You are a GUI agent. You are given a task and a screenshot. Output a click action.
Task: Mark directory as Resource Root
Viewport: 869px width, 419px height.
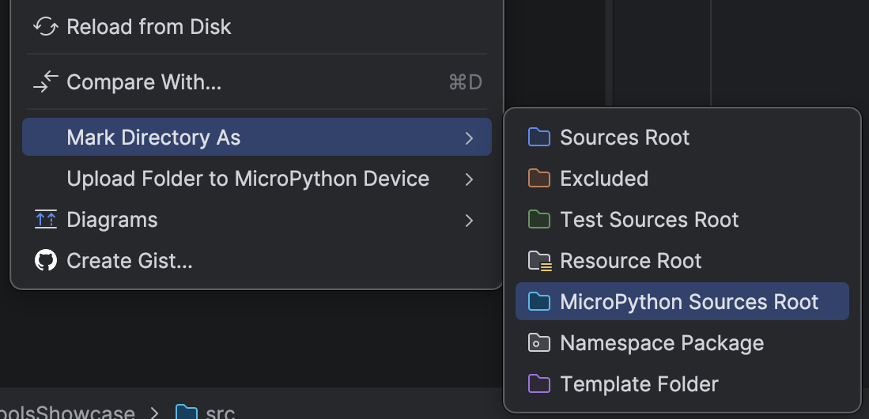tap(682, 260)
